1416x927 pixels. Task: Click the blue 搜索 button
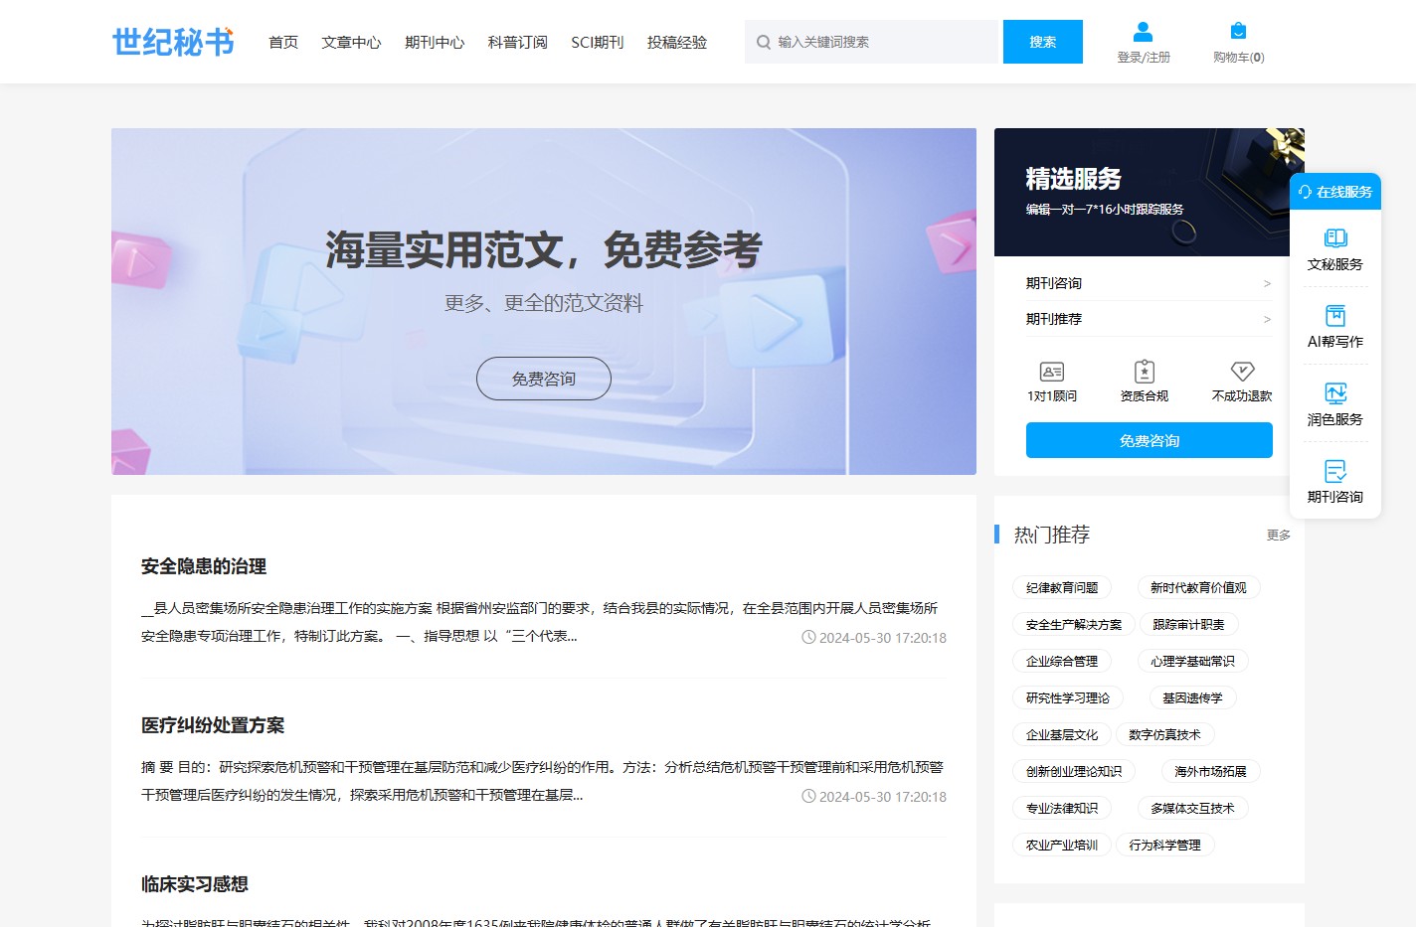[x=1043, y=42]
